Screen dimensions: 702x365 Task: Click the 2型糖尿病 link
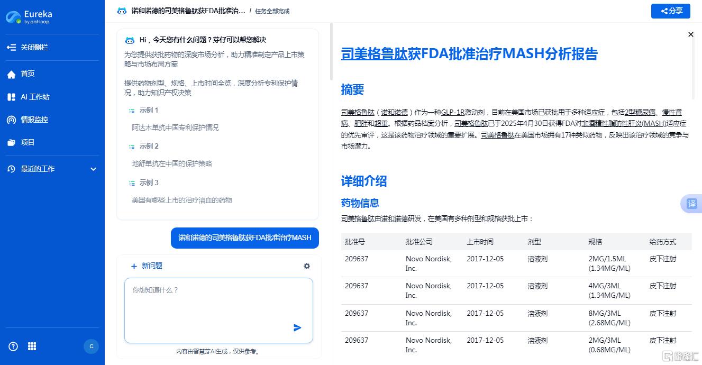(x=641, y=112)
